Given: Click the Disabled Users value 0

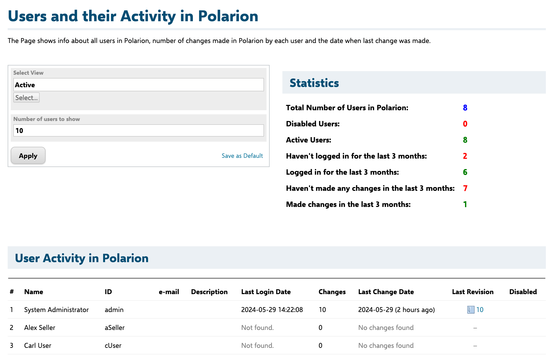Looking at the screenshot, I should (465, 124).
